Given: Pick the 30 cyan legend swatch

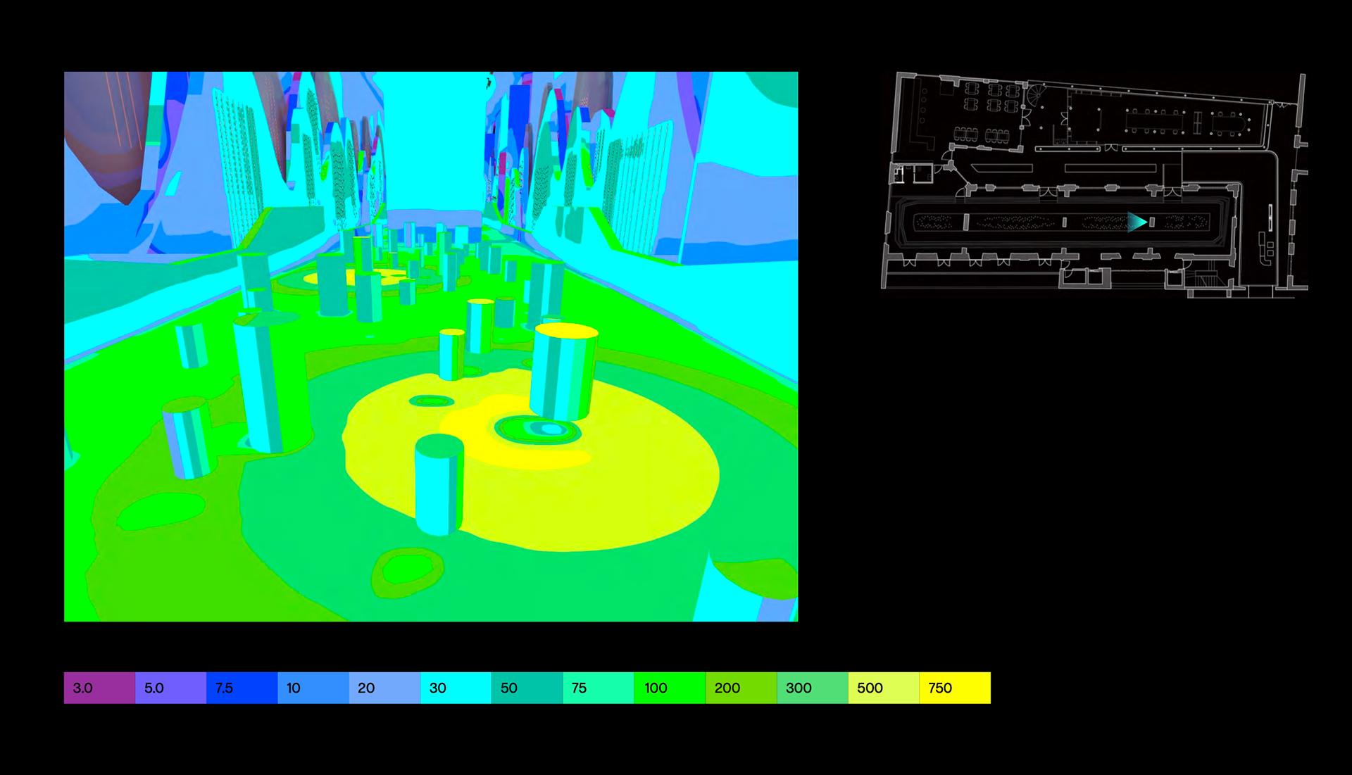Looking at the screenshot, I should tap(456, 688).
